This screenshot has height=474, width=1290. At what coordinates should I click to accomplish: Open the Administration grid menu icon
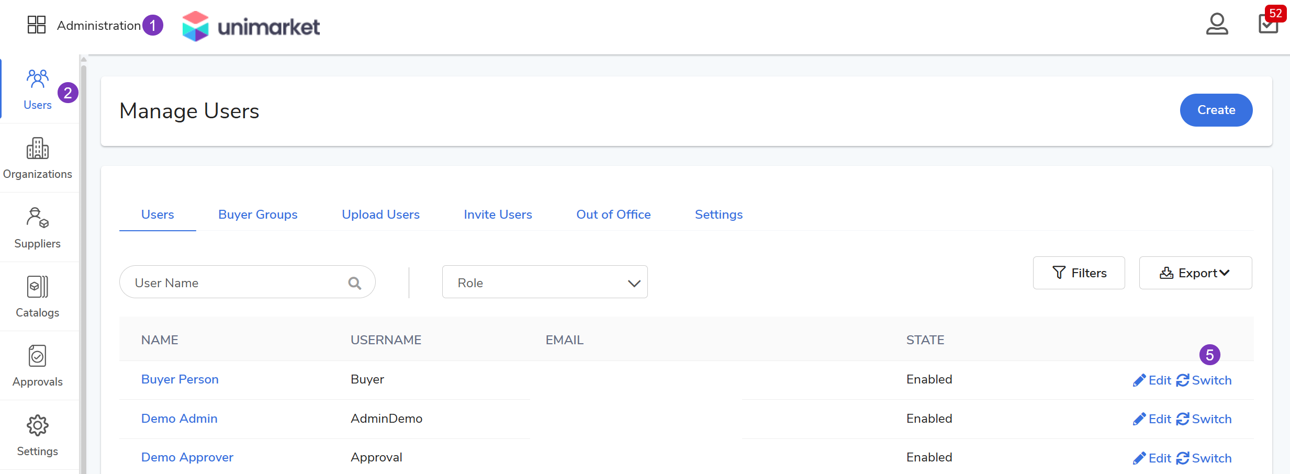[x=37, y=25]
